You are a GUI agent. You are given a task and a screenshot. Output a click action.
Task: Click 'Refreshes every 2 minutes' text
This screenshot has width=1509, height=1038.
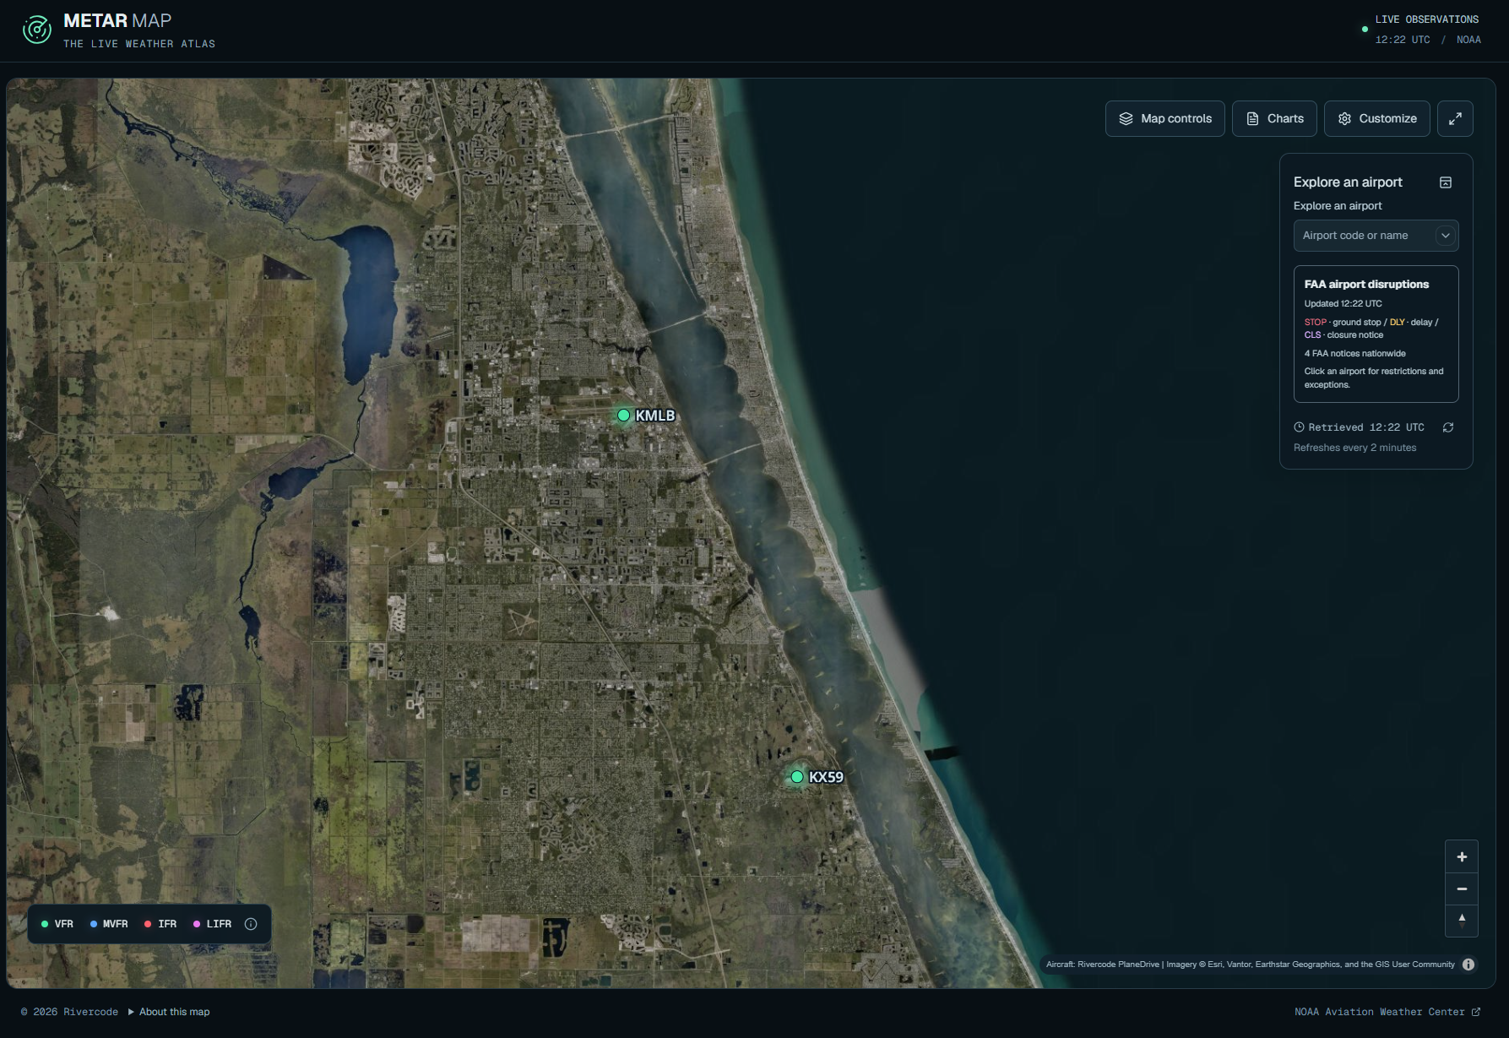pyautogui.click(x=1354, y=448)
